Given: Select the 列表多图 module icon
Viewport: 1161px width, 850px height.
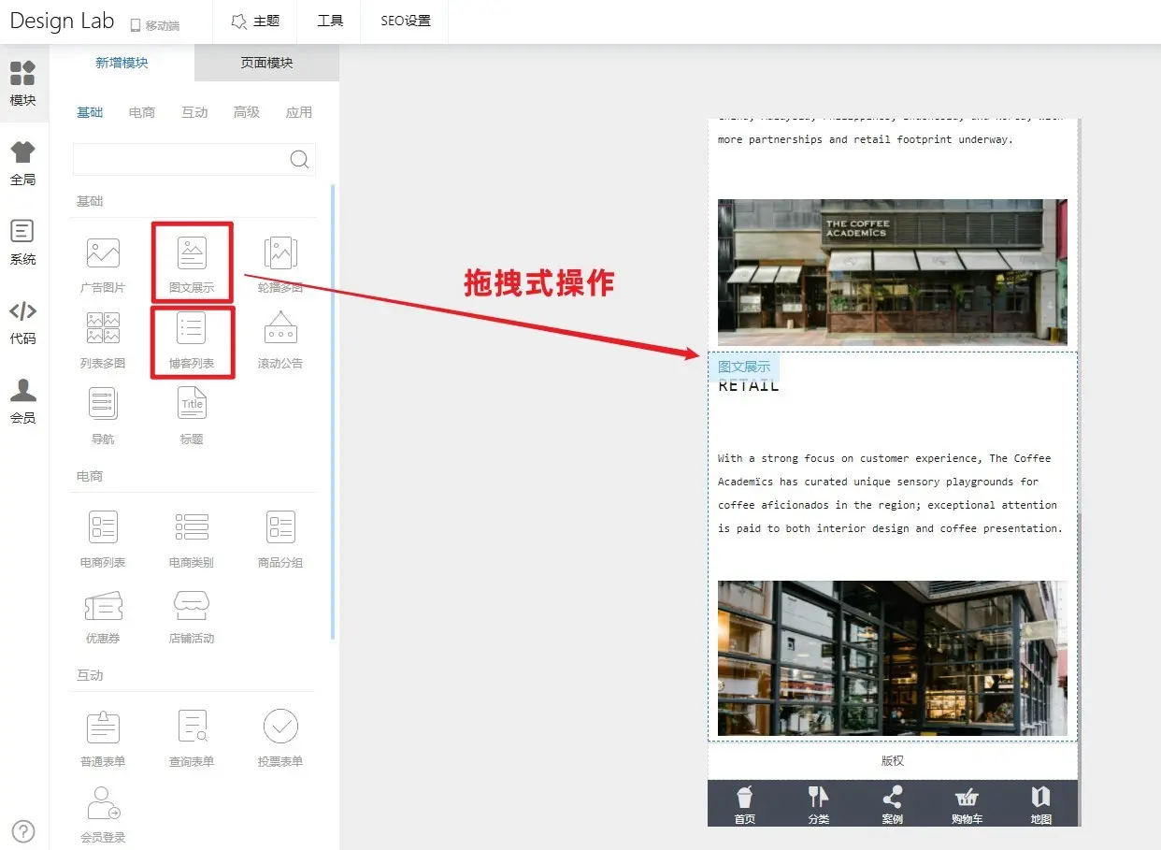Looking at the screenshot, I should point(103,329).
